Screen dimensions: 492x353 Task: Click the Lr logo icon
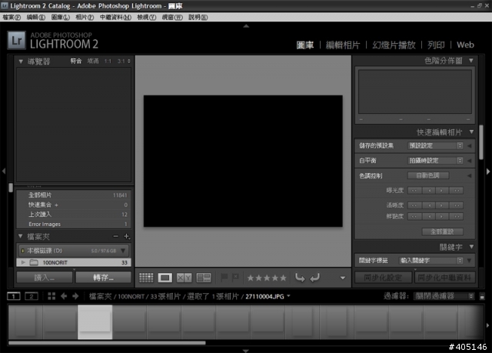[x=16, y=41]
